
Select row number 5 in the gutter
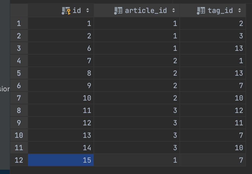19,73
